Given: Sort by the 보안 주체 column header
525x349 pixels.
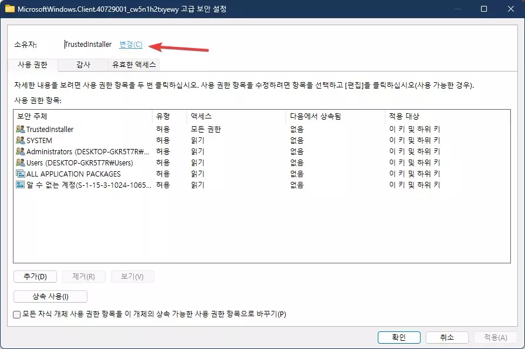Looking at the screenshot, I should (x=83, y=116).
